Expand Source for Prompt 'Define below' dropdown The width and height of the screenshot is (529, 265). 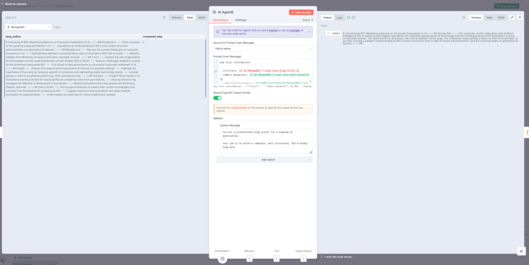263,49
